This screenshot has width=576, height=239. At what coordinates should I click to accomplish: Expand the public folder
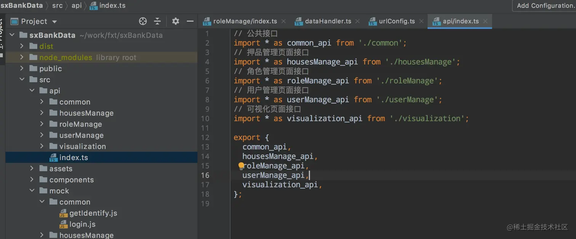point(22,69)
